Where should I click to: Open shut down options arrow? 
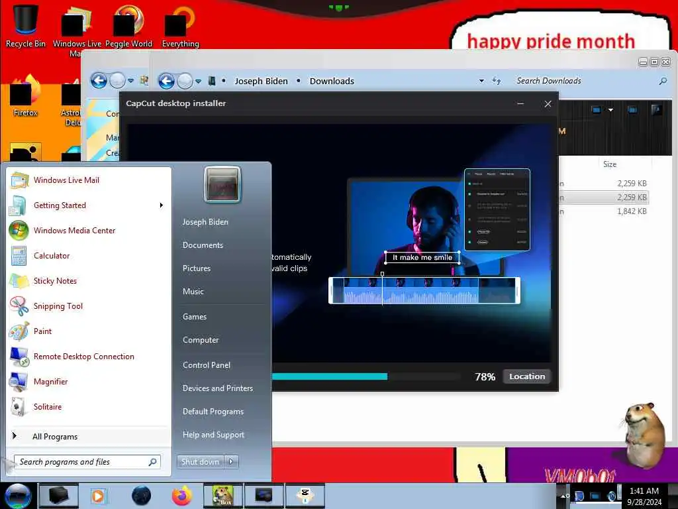coord(231,462)
